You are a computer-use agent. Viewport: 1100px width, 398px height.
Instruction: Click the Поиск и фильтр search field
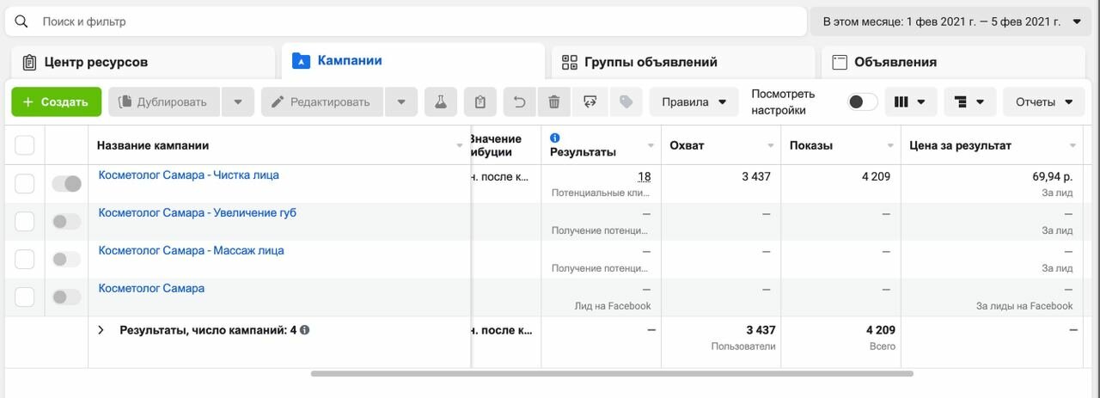404,21
